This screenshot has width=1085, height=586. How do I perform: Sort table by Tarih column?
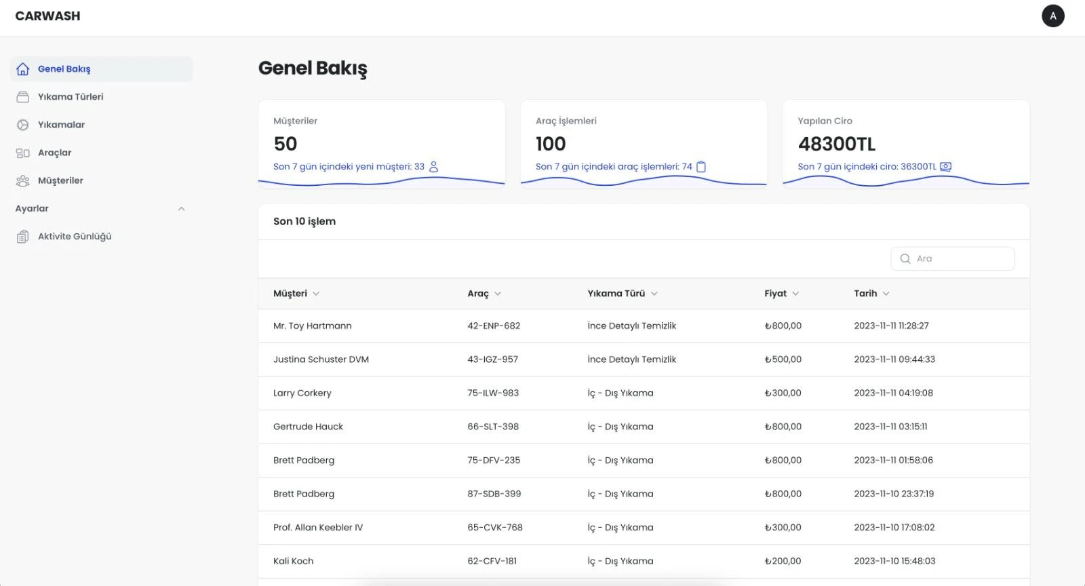coord(871,294)
